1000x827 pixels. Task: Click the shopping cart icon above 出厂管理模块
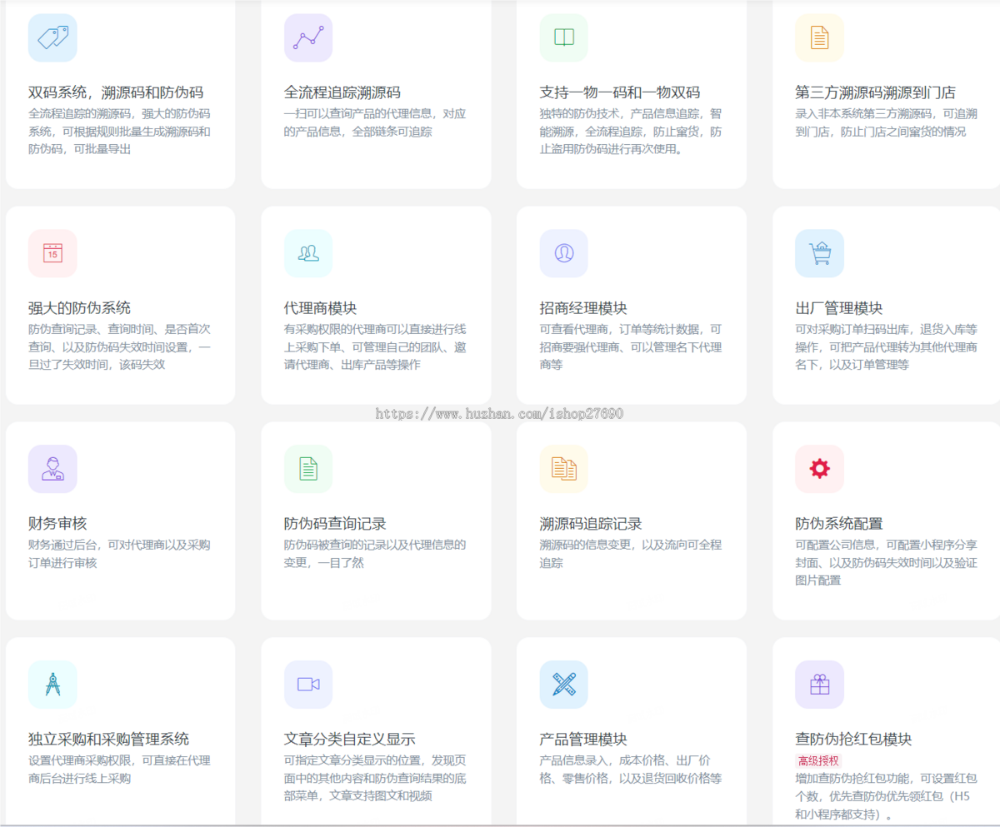click(820, 253)
